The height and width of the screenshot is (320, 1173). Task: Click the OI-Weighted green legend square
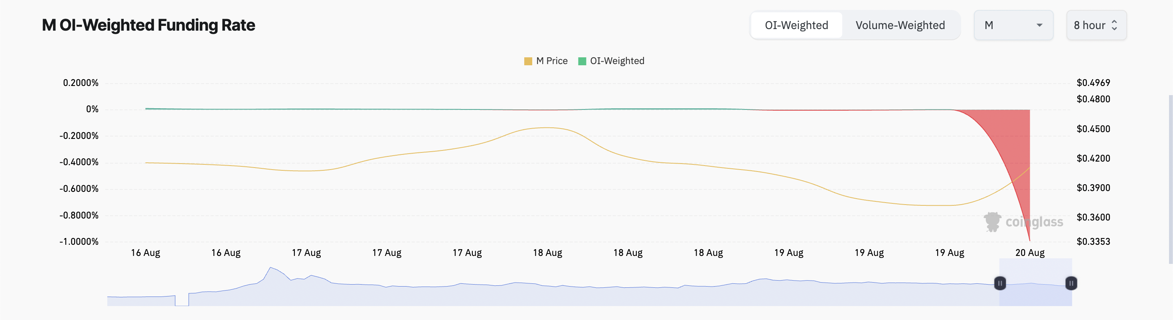582,60
